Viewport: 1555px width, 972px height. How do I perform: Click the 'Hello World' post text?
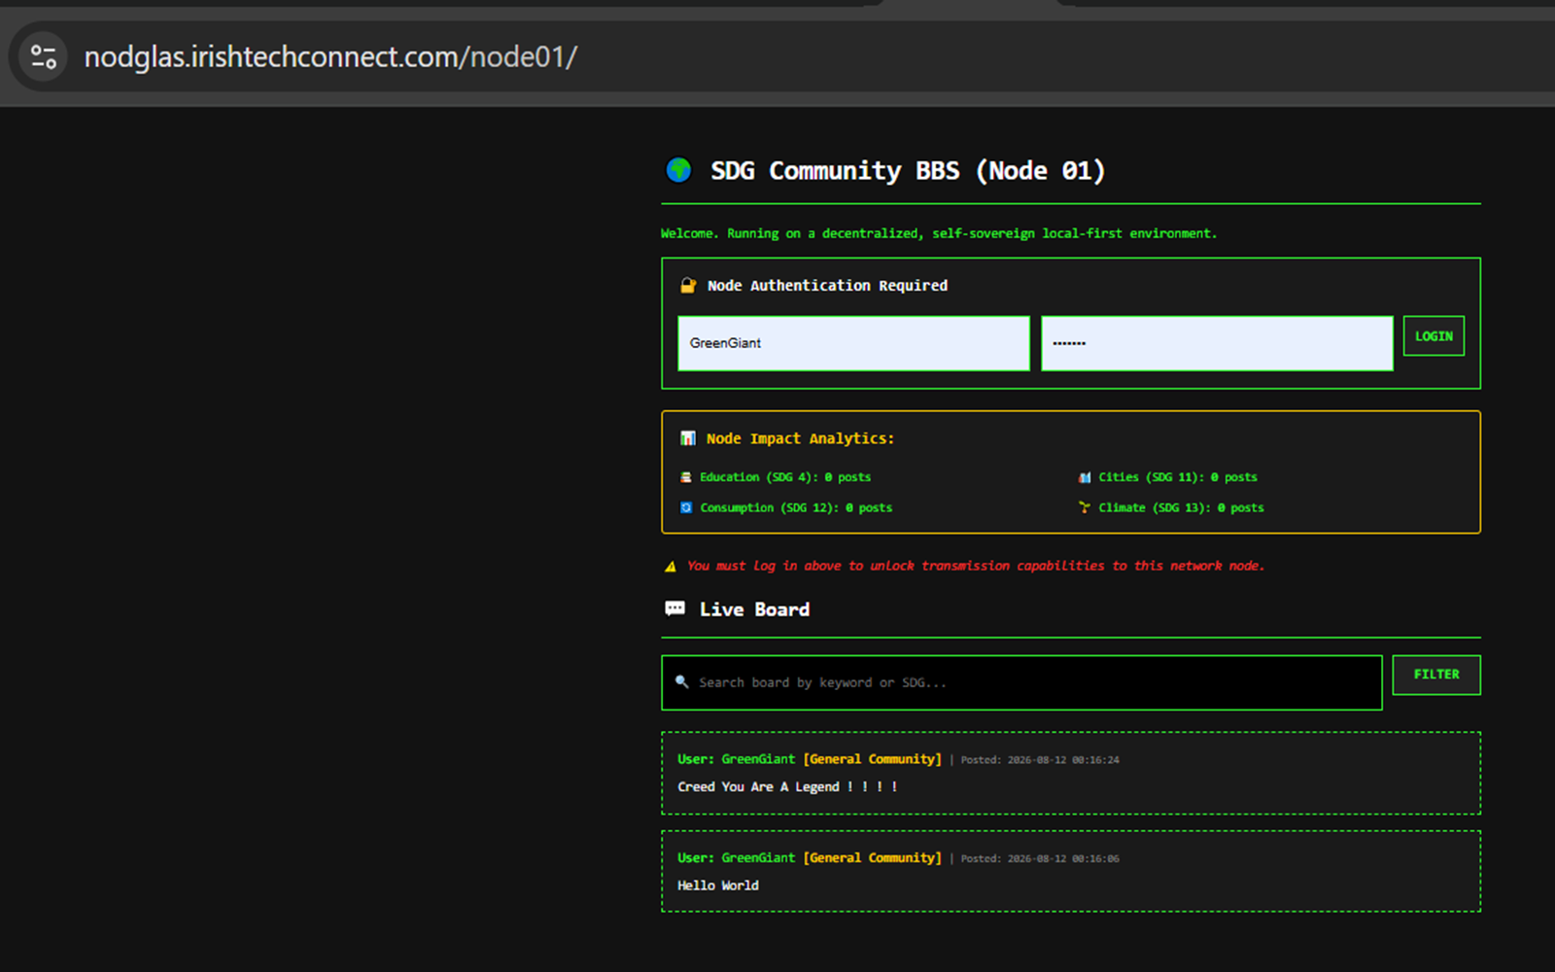[x=718, y=885]
